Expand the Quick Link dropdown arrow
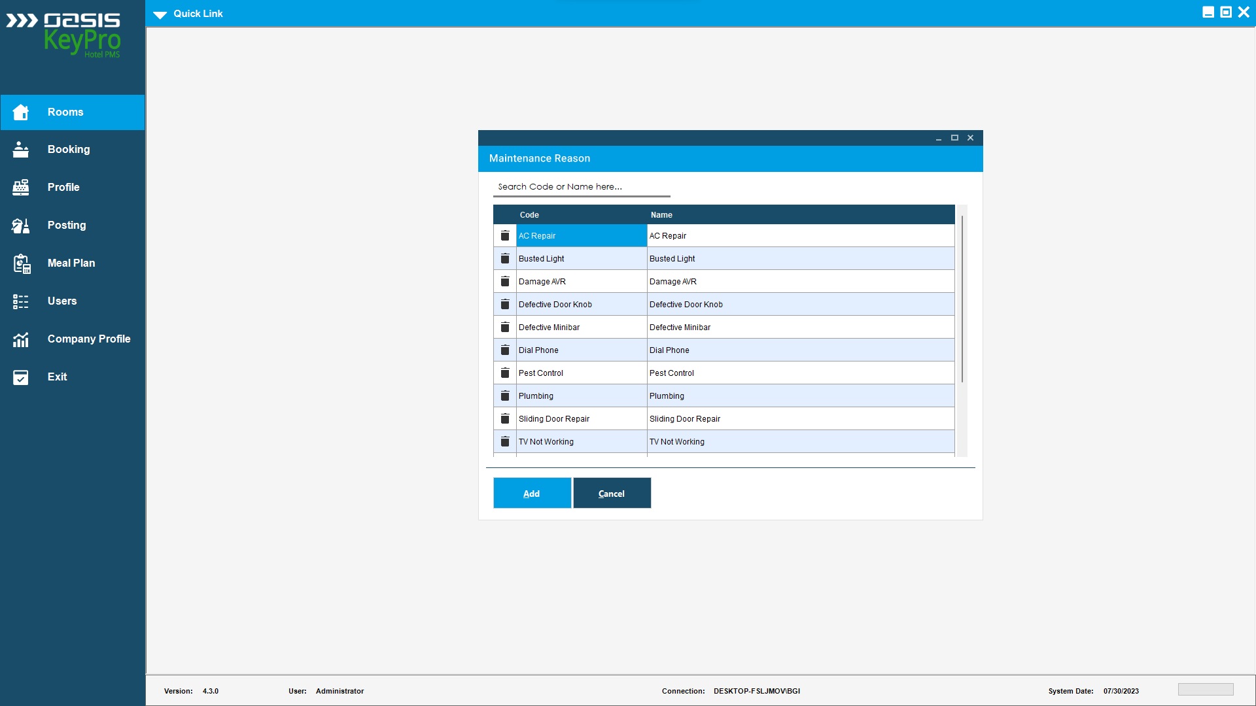1256x706 pixels. tap(160, 14)
